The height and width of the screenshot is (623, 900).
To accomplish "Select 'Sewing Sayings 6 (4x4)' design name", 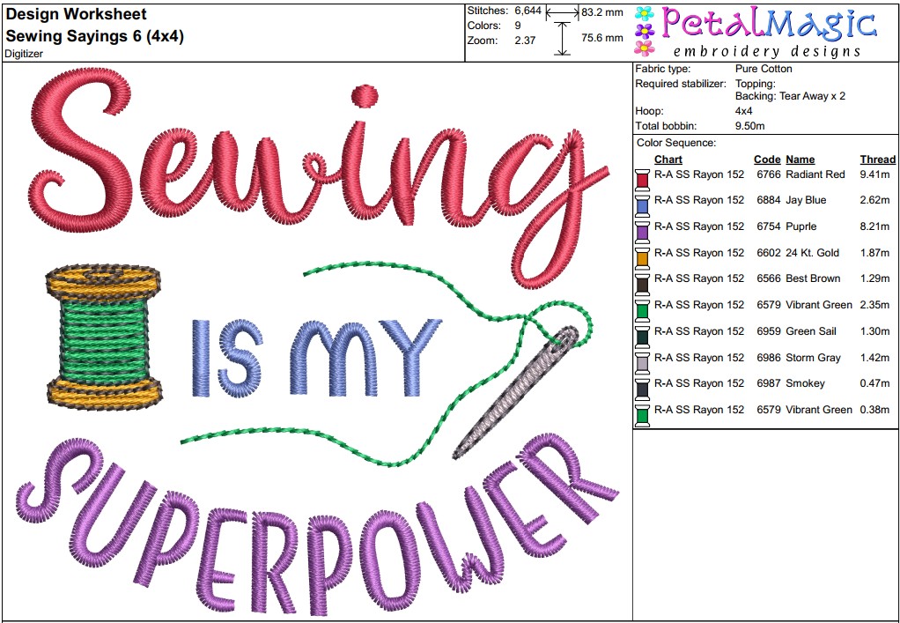I will (95, 36).
